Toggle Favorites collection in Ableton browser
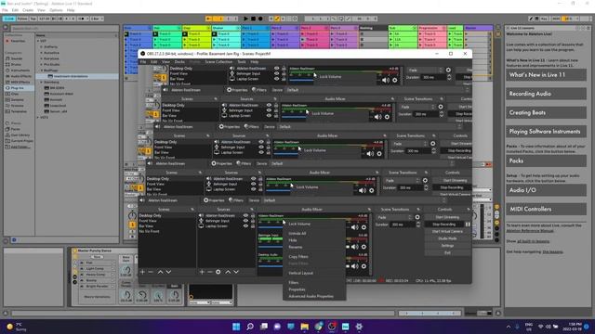The height and width of the screenshot is (334, 595). coord(16,41)
